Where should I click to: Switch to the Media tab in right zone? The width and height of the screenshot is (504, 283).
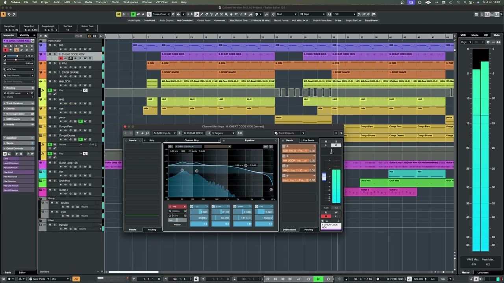pos(475,35)
